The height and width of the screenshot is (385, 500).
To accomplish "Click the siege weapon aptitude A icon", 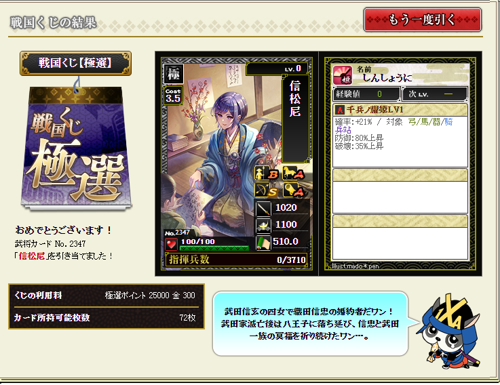I will coord(294,190).
